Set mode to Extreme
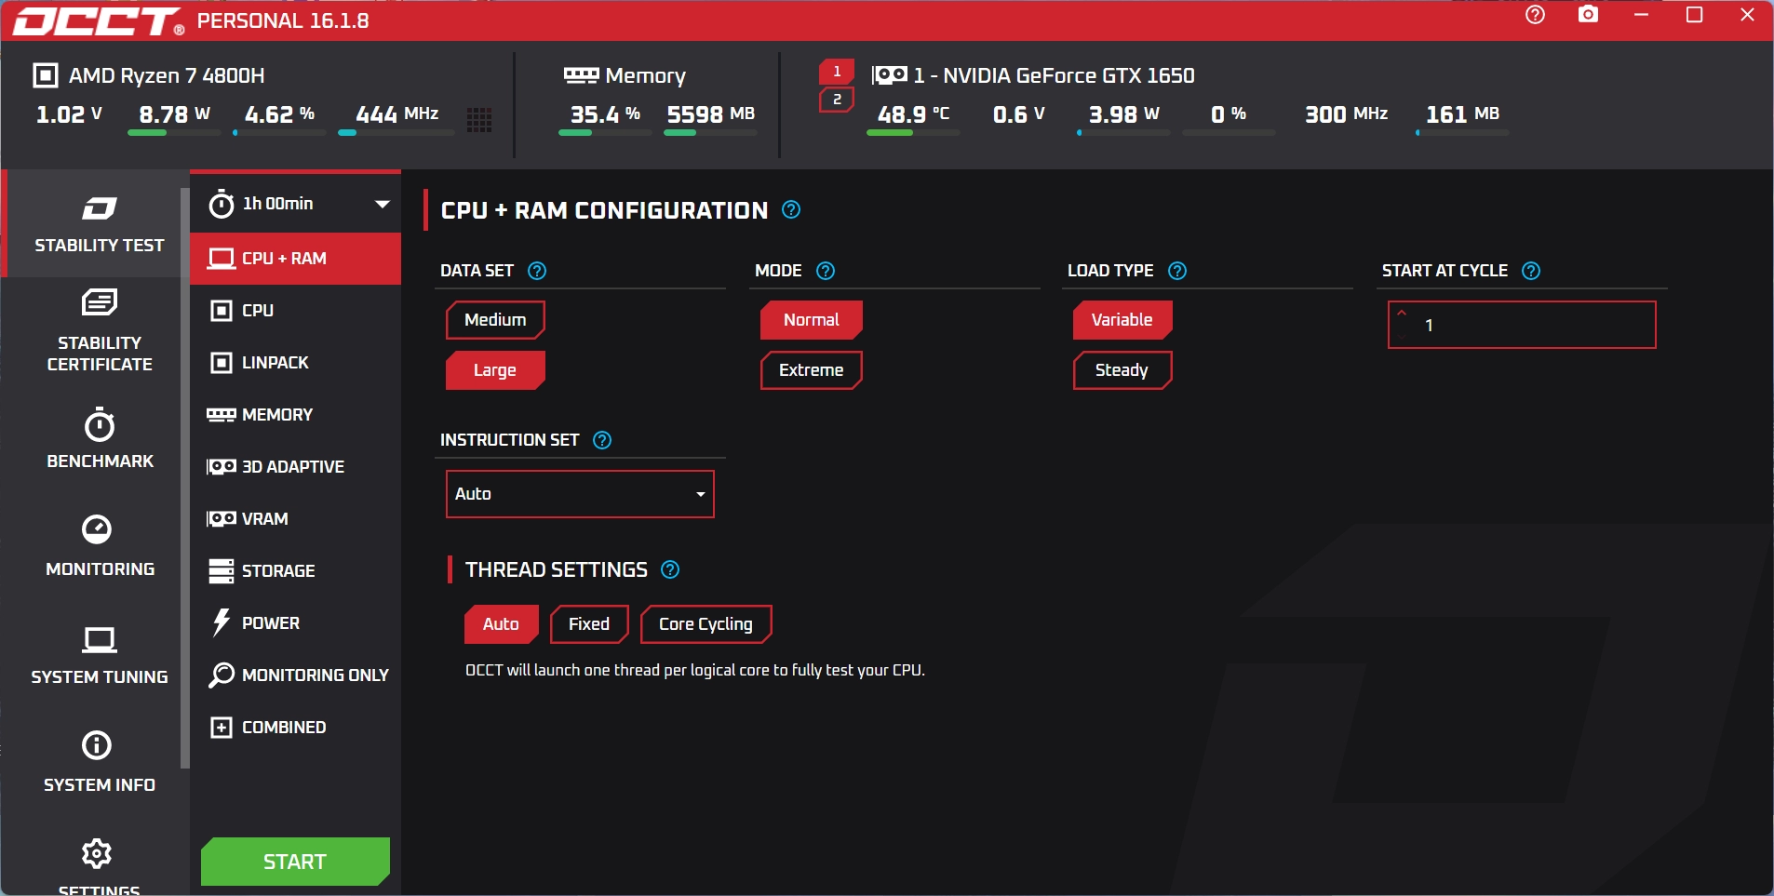The image size is (1774, 896). (x=812, y=370)
